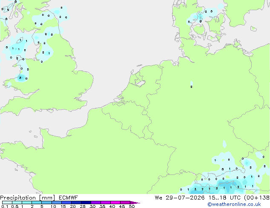Open the weatheronline.co.uk link
Viewport: 270px width, 208px height.
point(234,204)
